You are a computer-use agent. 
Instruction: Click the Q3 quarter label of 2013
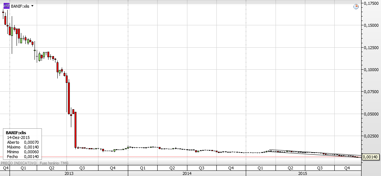tap(82, 168)
